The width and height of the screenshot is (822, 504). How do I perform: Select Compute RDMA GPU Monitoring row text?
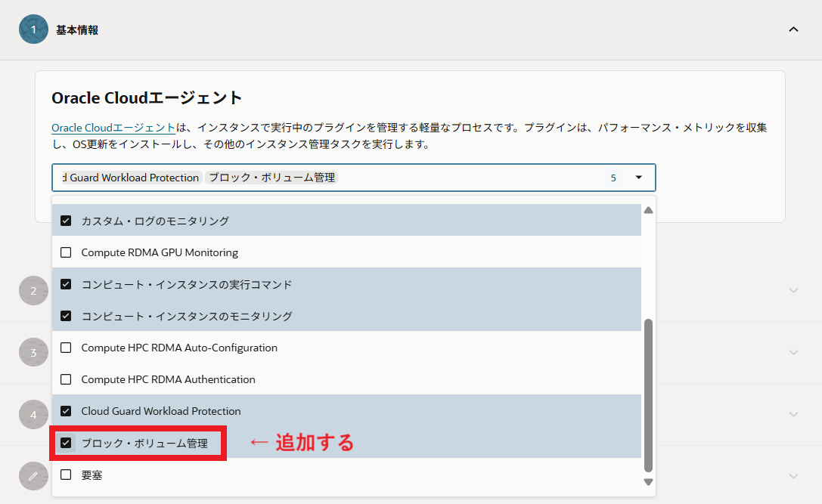pos(160,252)
